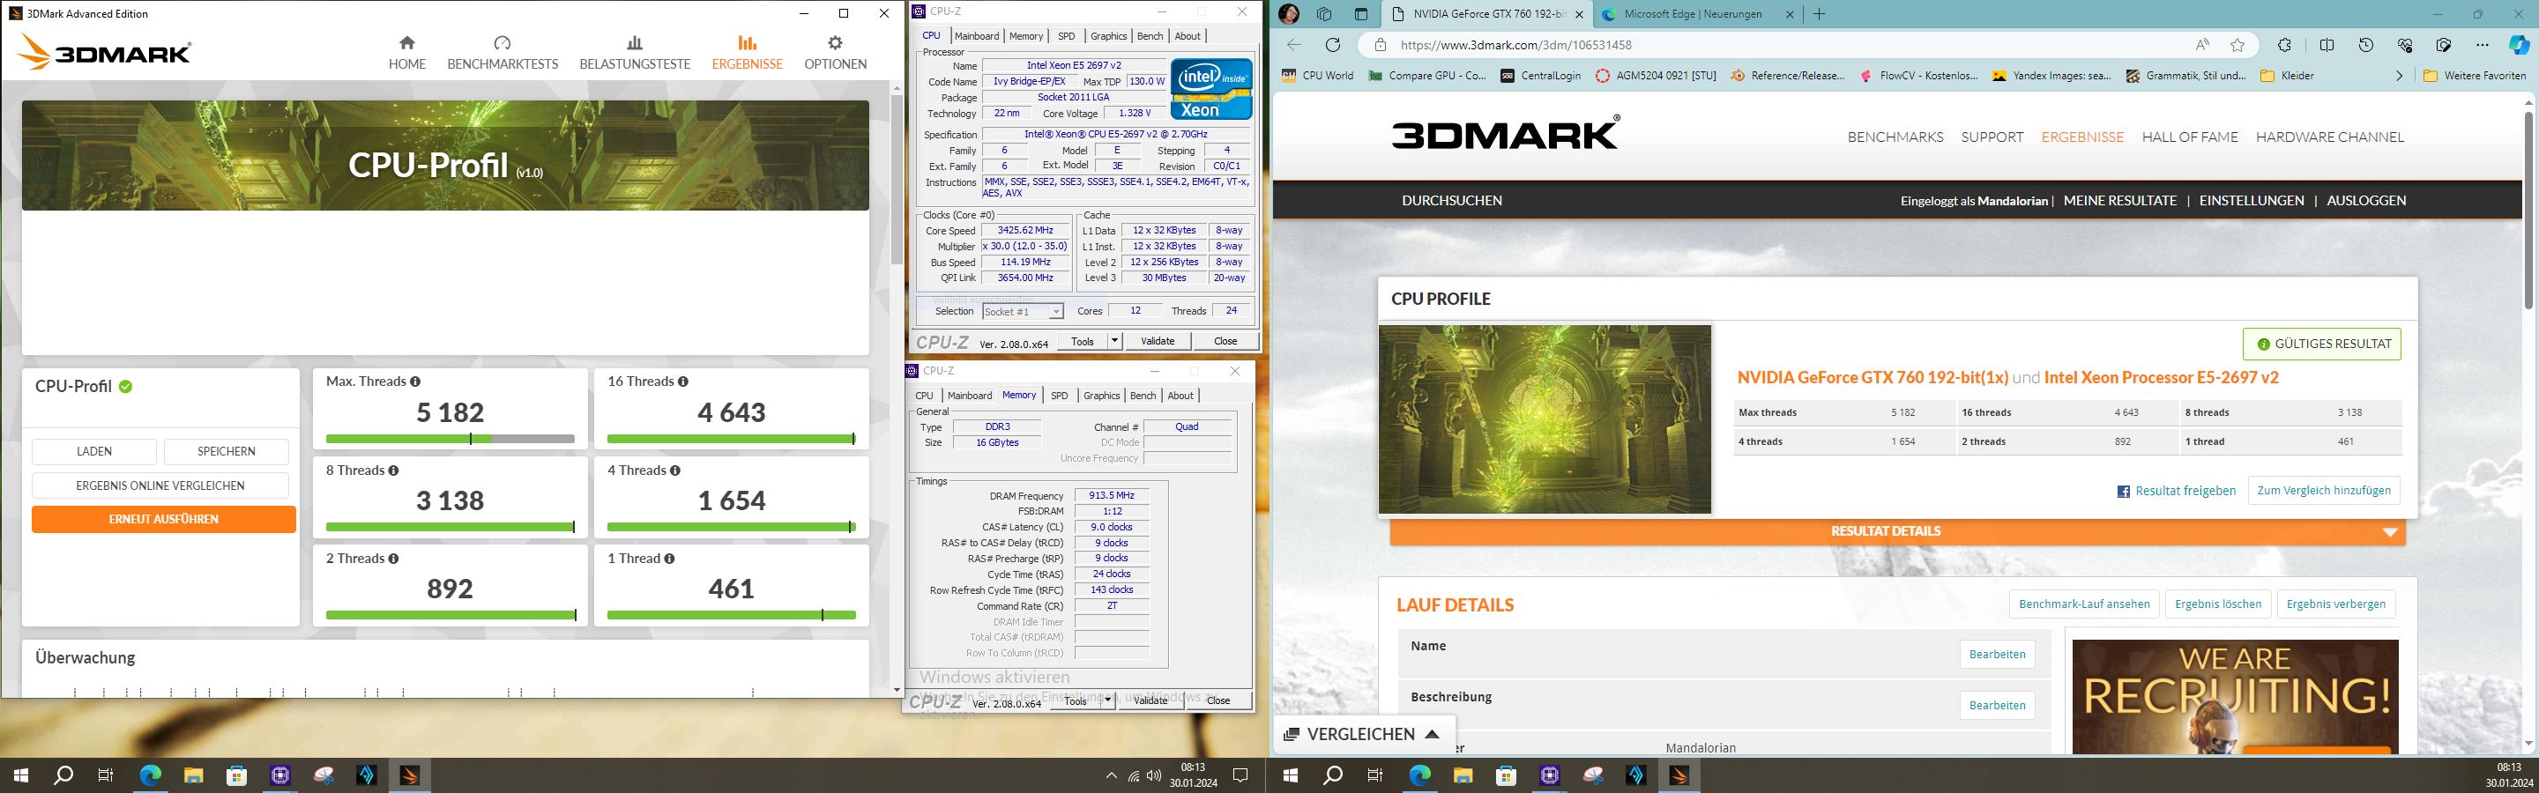The image size is (2539, 793).
Task: Click the Max. Threads score progress bar
Action: click(450, 439)
